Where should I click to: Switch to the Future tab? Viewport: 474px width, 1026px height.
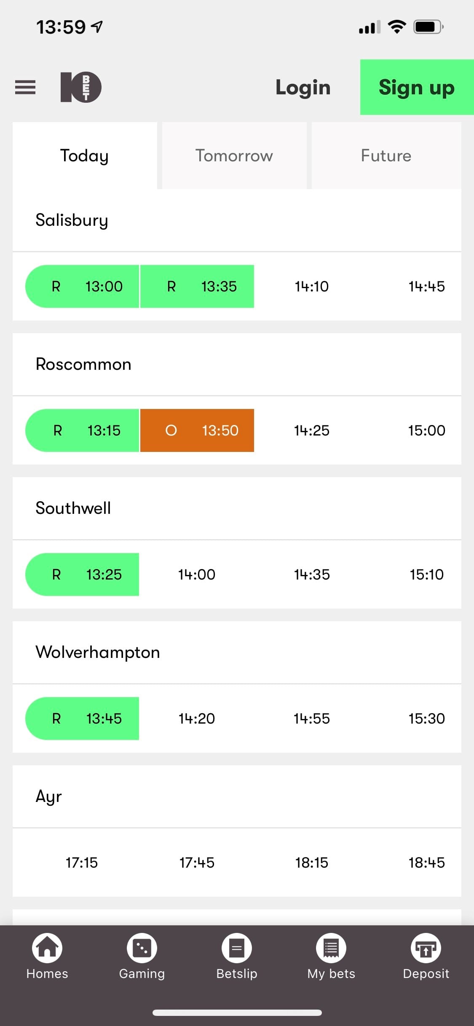(386, 156)
